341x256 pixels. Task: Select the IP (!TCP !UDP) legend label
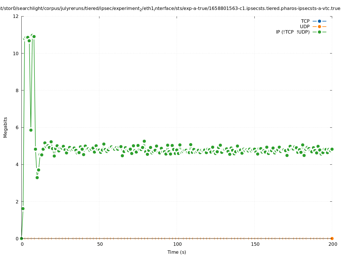pos(293,32)
